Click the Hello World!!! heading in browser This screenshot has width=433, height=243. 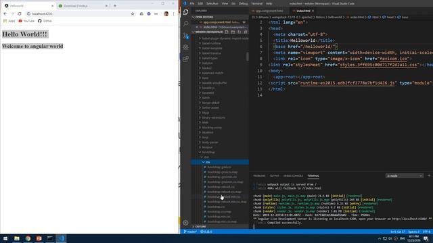tap(24, 34)
